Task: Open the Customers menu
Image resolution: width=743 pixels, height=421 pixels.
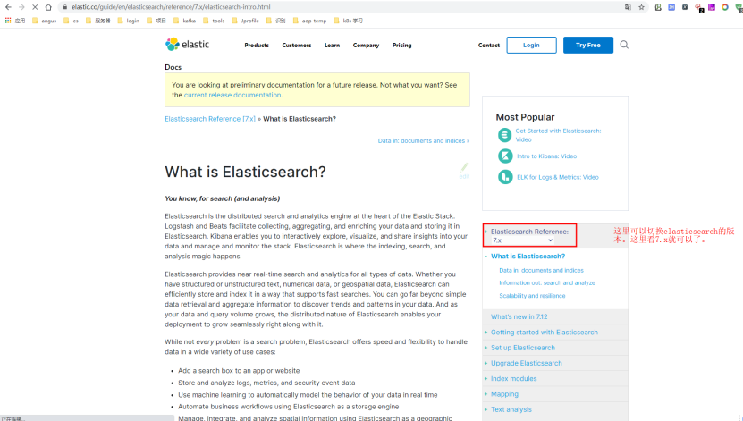Action: (x=297, y=46)
